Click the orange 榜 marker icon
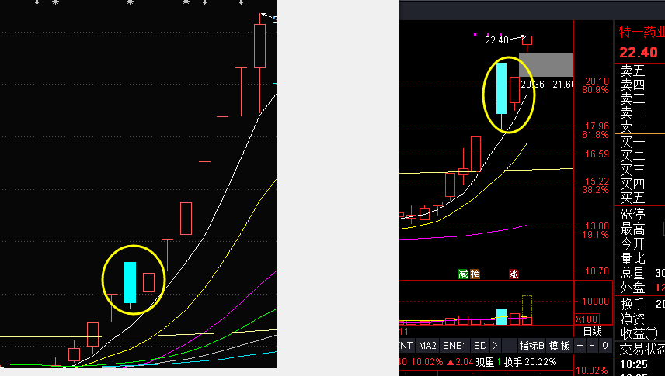The width and height of the screenshot is (665, 376). (475, 274)
